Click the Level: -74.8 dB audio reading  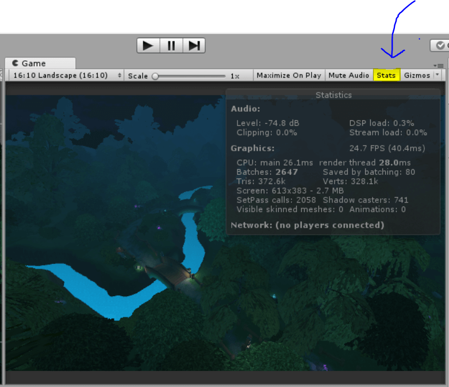point(268,123)
